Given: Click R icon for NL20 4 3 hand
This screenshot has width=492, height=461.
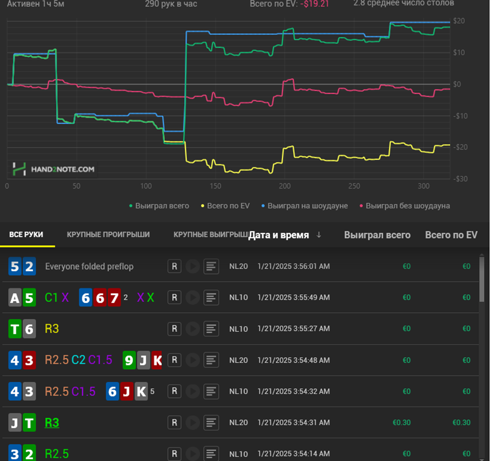Looking at the screenshot, I should [x=174, y=360].
